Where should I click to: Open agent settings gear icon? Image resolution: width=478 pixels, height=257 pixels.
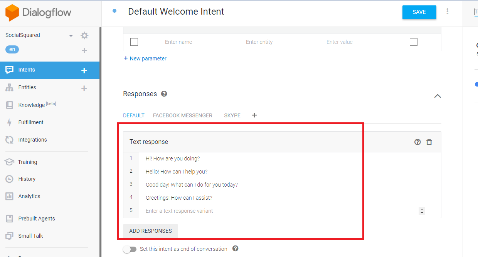[x=84, y=35]
